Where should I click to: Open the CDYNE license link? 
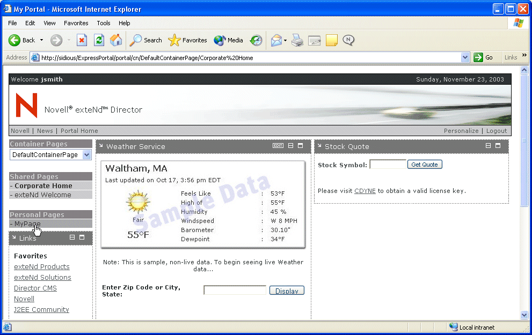[x=365, y=191]
